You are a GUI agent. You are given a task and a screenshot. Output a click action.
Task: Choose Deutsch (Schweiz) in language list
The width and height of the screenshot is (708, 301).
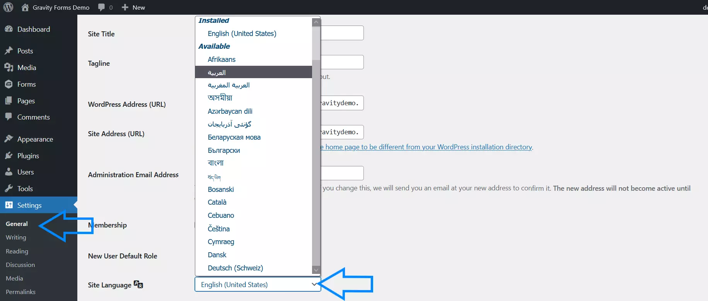click(235, 268)
